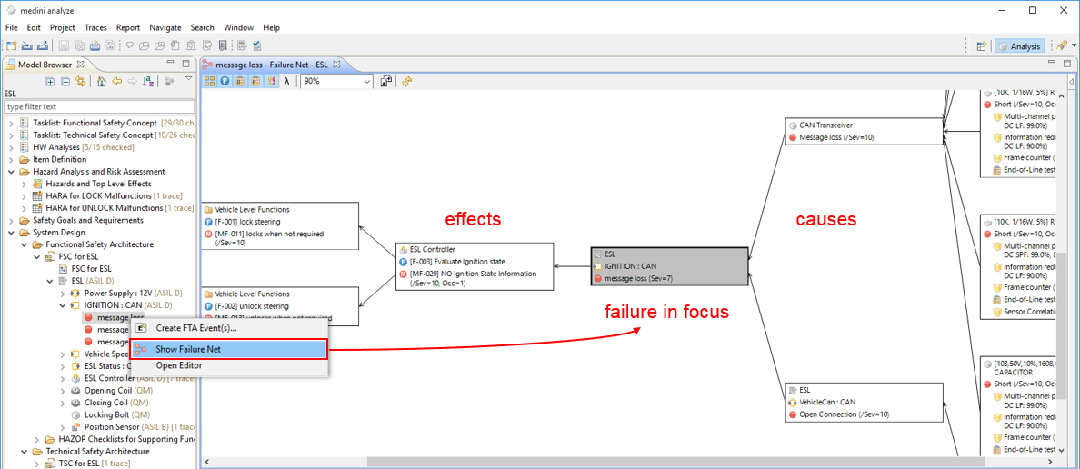Open the Traces menu
Image resolution: width=1080 pixels, height=469 pixels.
[95, 27]
